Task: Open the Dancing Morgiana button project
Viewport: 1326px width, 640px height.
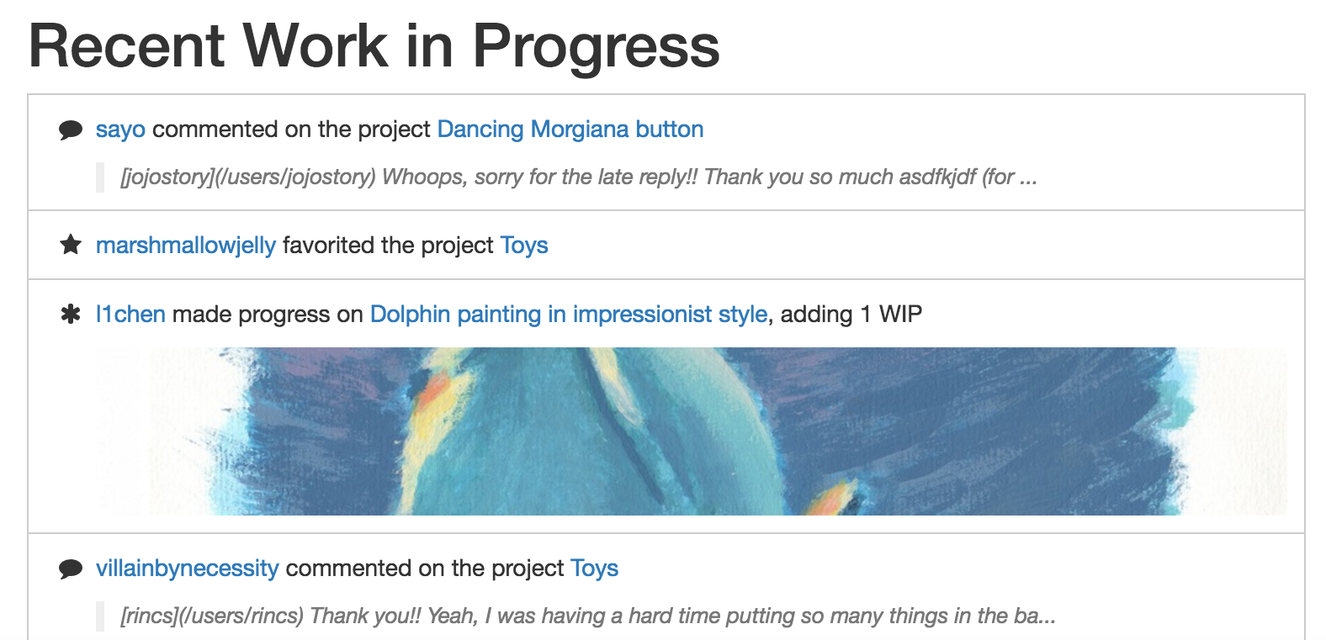Action: (x=570, y=130)
